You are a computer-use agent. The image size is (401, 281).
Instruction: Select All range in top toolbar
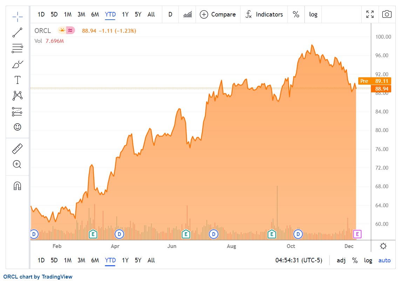coord(151,14)
